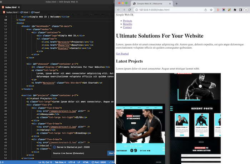Select the index.html editor tab
250x164 pixels.
pyautogui.click(x=11, y=7)
